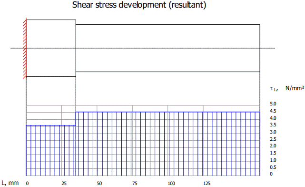Image resolution: width=305 pixels, height=187 pixels.
Task: Click the τt shear stress symbol label
Action: 274,89
